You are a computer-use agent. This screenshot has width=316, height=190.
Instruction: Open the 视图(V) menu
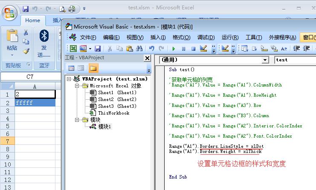tap(135, 37)
